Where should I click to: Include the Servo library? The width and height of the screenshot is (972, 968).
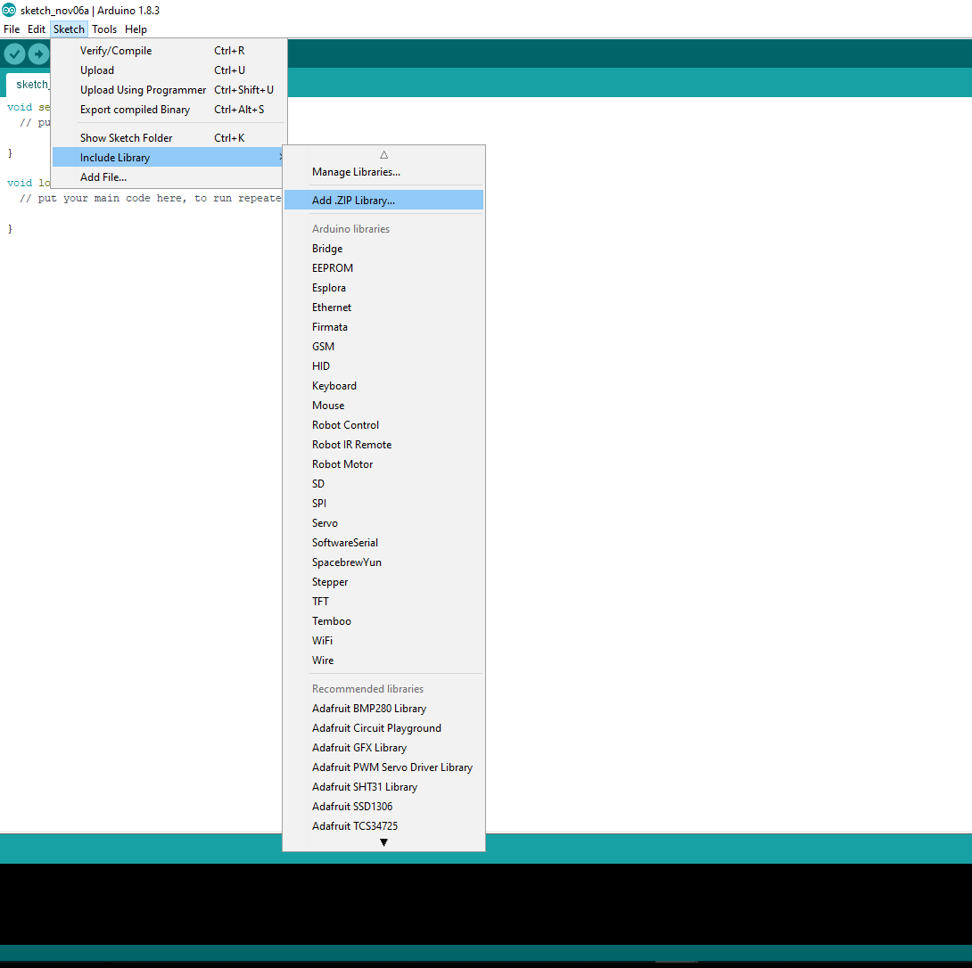(x=325, y=523)
